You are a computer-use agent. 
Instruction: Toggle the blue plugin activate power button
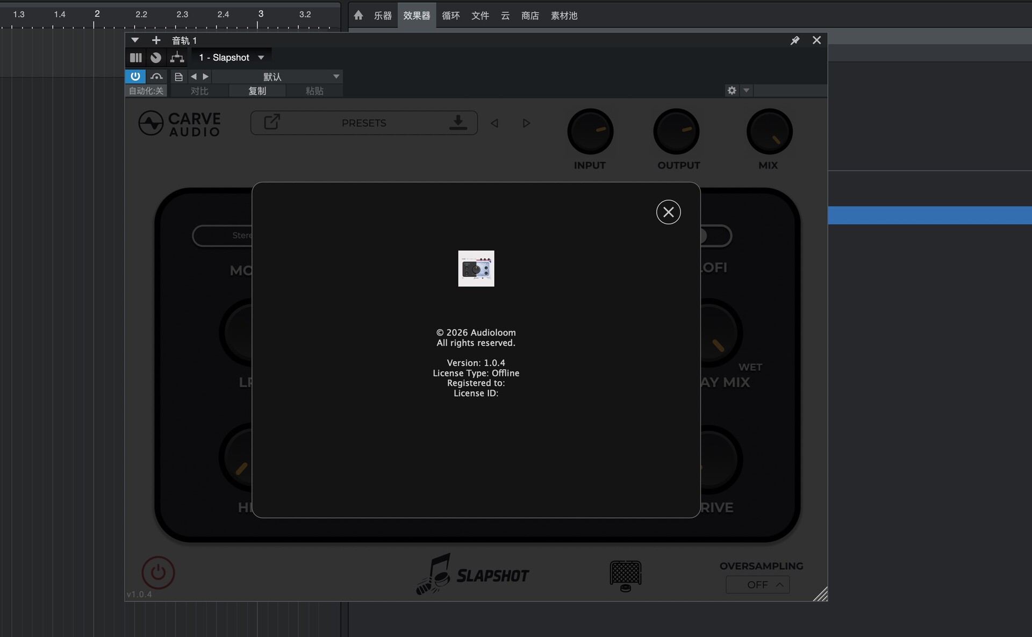(x=135, y=76)
